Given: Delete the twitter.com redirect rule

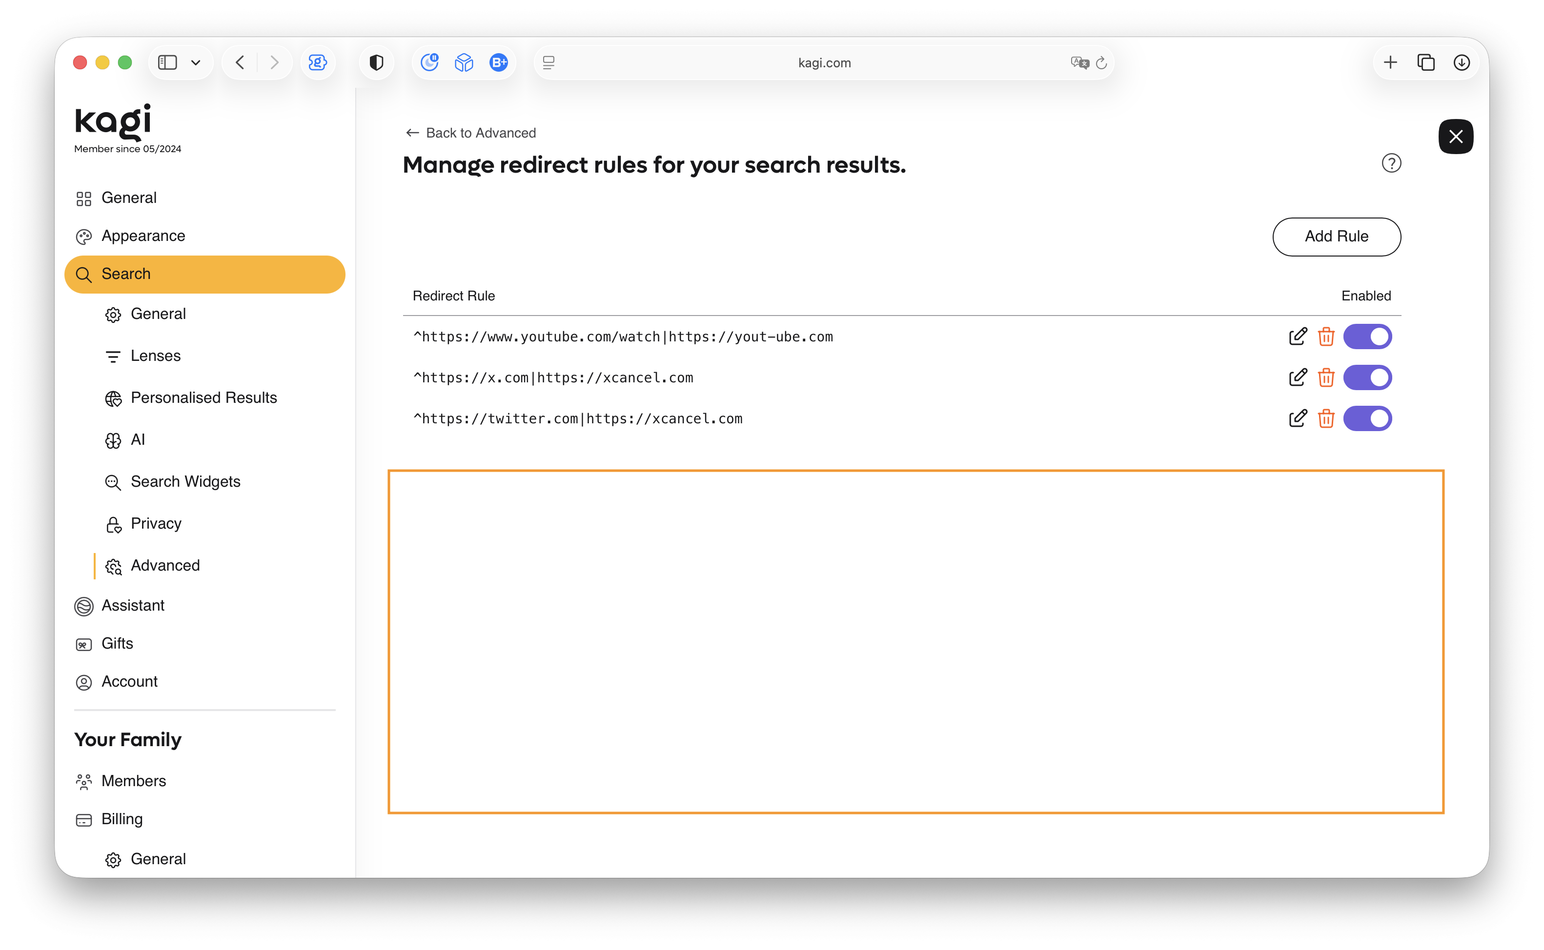Looking at the screenshot, I should click(x=1326, y=418).
